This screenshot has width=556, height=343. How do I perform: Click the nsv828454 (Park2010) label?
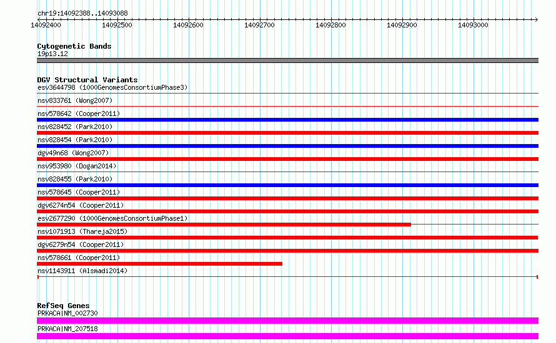[75, 140]
